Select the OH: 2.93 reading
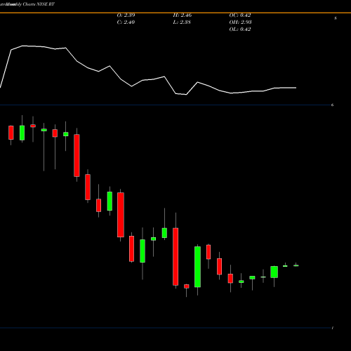 (240, 22)
